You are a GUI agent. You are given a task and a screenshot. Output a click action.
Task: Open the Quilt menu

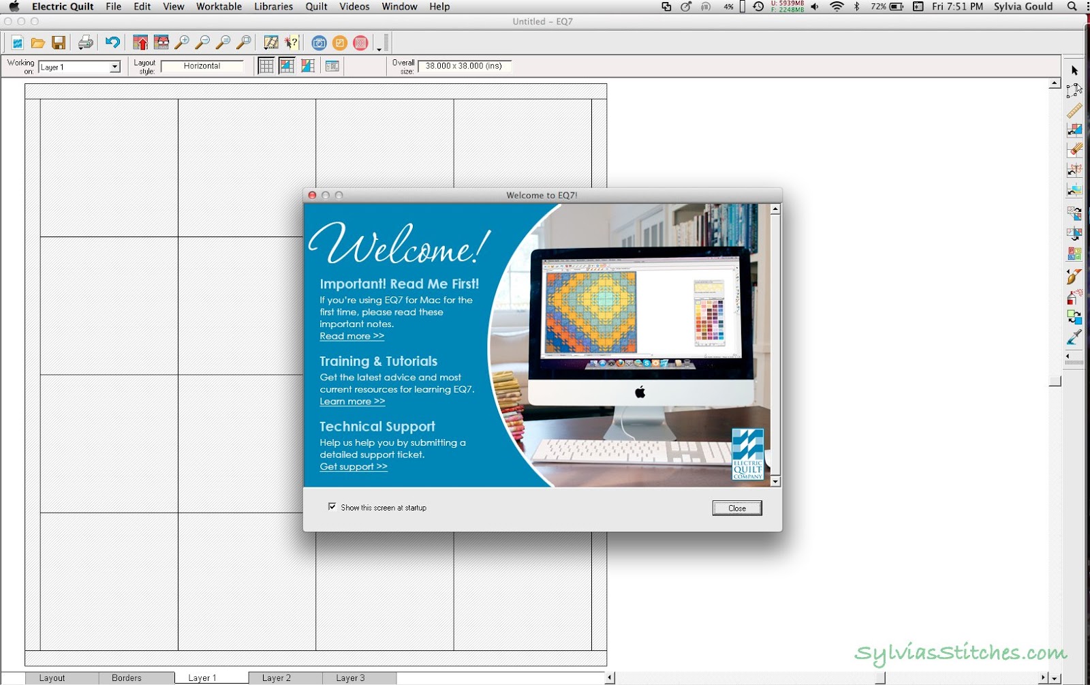pos(316,7)
